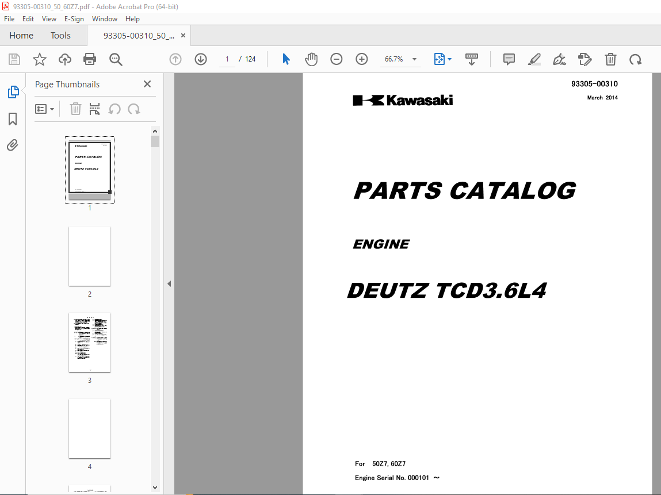
Task: Open the thumbnail options menu dropdown
Action: 44,110
